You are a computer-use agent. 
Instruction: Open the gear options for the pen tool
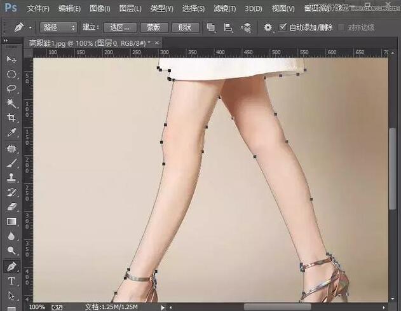tap(268, 27)
